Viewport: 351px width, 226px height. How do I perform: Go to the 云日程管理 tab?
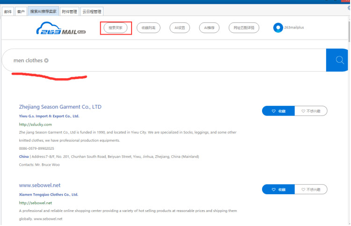(91, 11)
